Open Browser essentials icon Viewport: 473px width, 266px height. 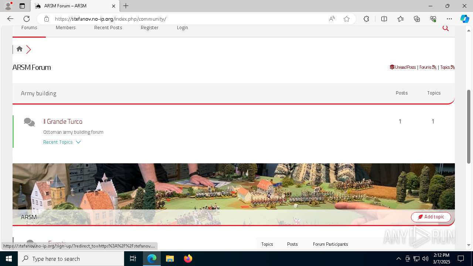pos(433,19)
